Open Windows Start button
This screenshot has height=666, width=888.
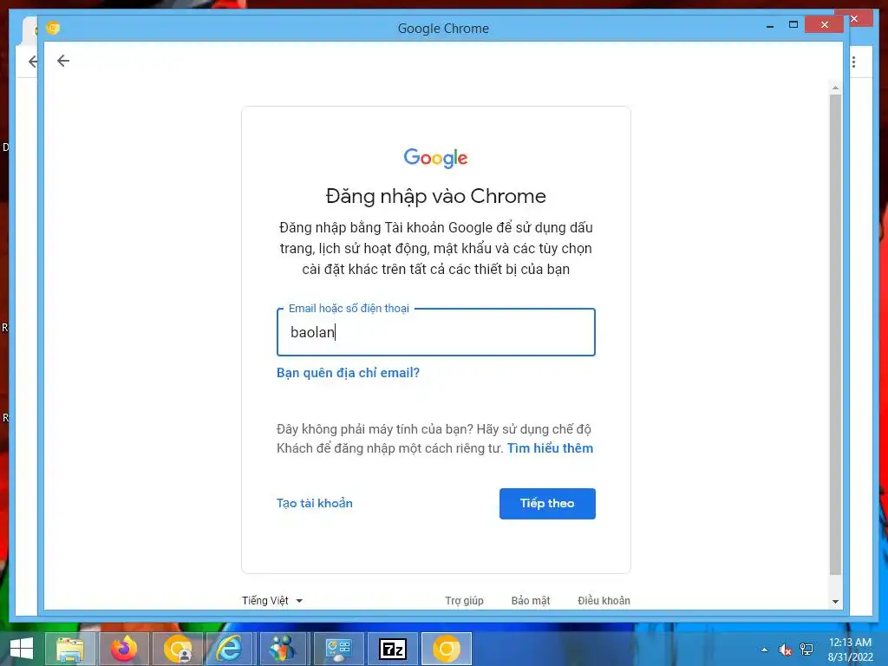pos(22,649)
